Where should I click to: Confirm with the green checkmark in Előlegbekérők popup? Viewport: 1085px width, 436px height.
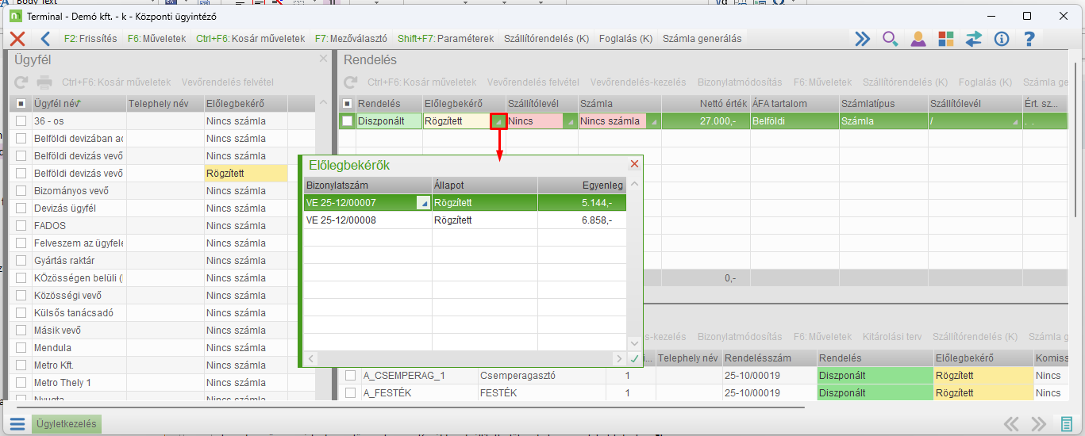pos(634,359)
